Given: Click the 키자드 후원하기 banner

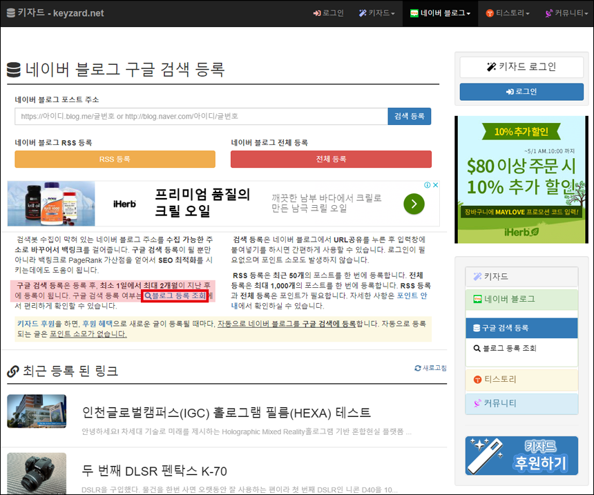Looking at the screenshot, I should coord(521,456).
